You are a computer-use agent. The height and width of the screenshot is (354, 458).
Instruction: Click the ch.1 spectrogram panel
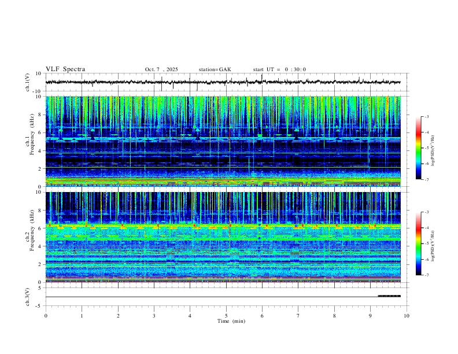223,141
